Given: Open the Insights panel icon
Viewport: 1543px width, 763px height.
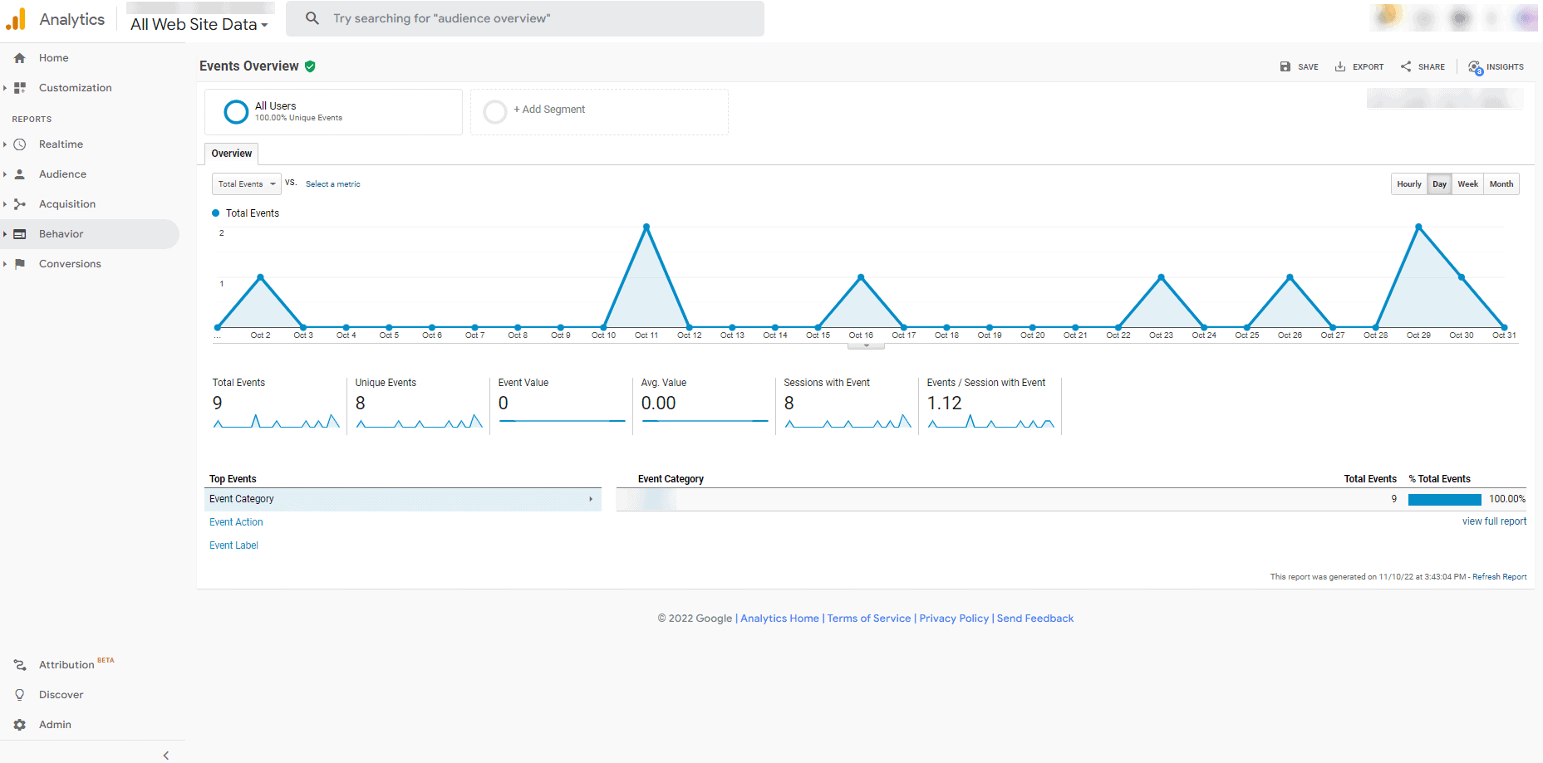Looking at the screenshot, I should (1475, 67).
